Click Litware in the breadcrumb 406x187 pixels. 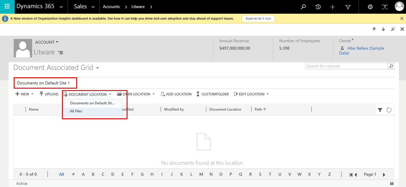coord(138,7)
